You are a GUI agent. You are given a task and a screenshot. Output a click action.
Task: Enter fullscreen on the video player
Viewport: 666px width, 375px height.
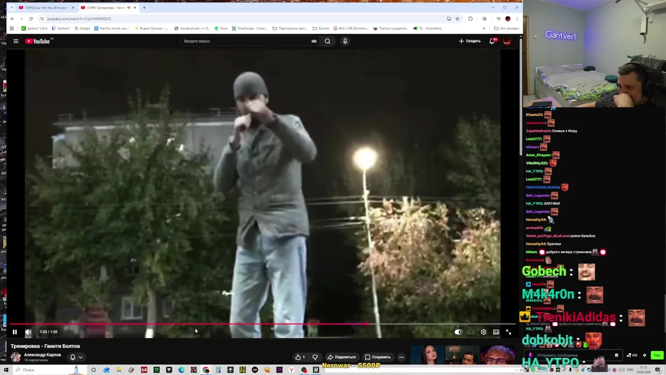click(x=508, y=332)
